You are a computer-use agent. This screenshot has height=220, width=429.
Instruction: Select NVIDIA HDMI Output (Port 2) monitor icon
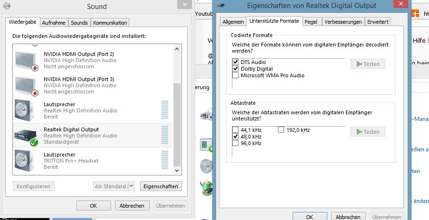27,61
